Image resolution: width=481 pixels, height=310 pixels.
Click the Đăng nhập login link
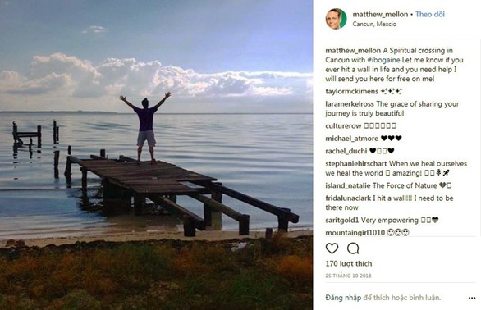pyautogui.click(x=343, y=298)
